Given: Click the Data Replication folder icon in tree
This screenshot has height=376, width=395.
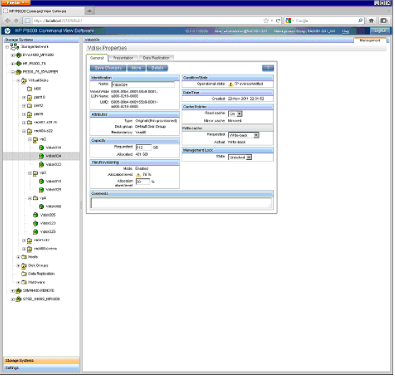Looking at the screenshot, I should [x=24, y=274].
